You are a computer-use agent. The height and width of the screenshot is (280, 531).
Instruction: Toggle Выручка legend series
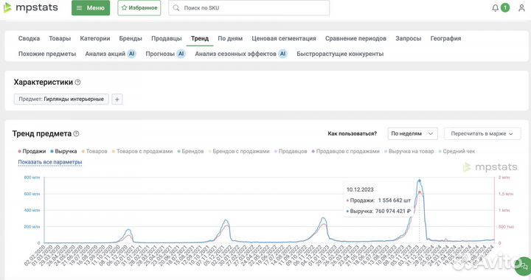63,151
